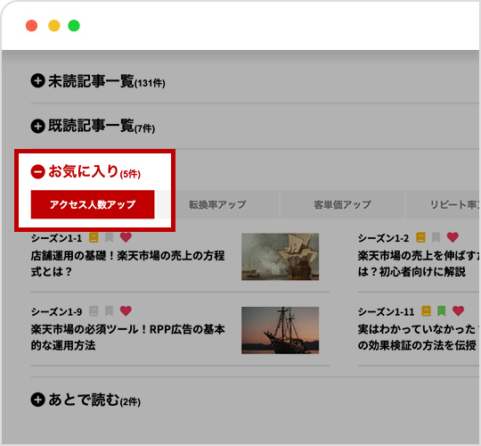Expand the 既読記事一覧 section plus icon
This screenshot has height=446, width=481.
37,126
